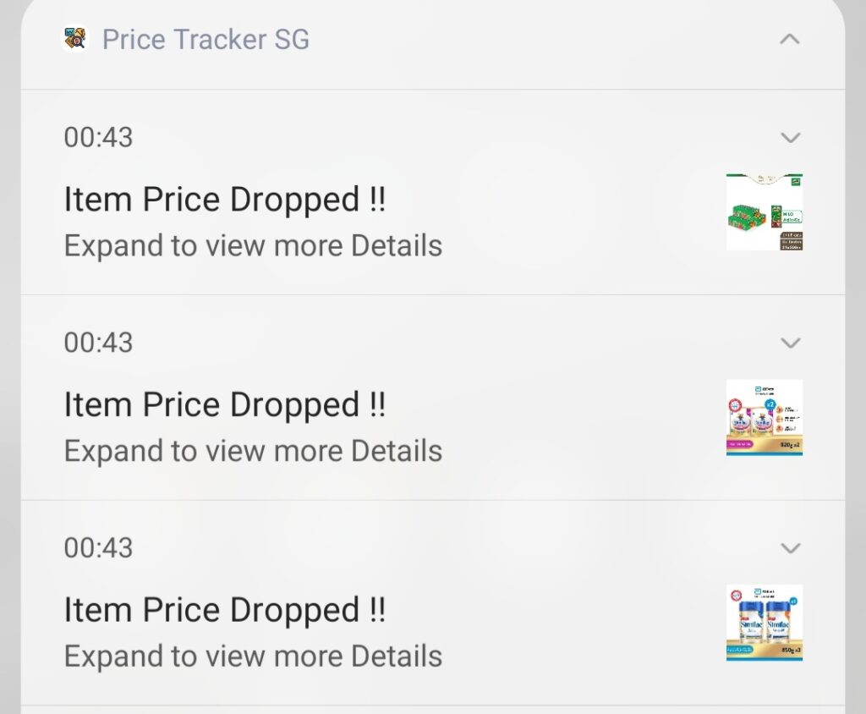Open the Similac 850g x3 thumbnail image

pyautogui.click(x=764, y=621)
